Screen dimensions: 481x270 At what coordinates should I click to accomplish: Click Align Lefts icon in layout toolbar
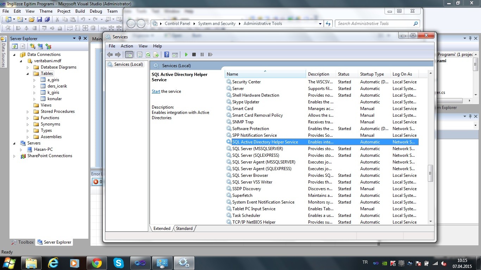point(19,28)
